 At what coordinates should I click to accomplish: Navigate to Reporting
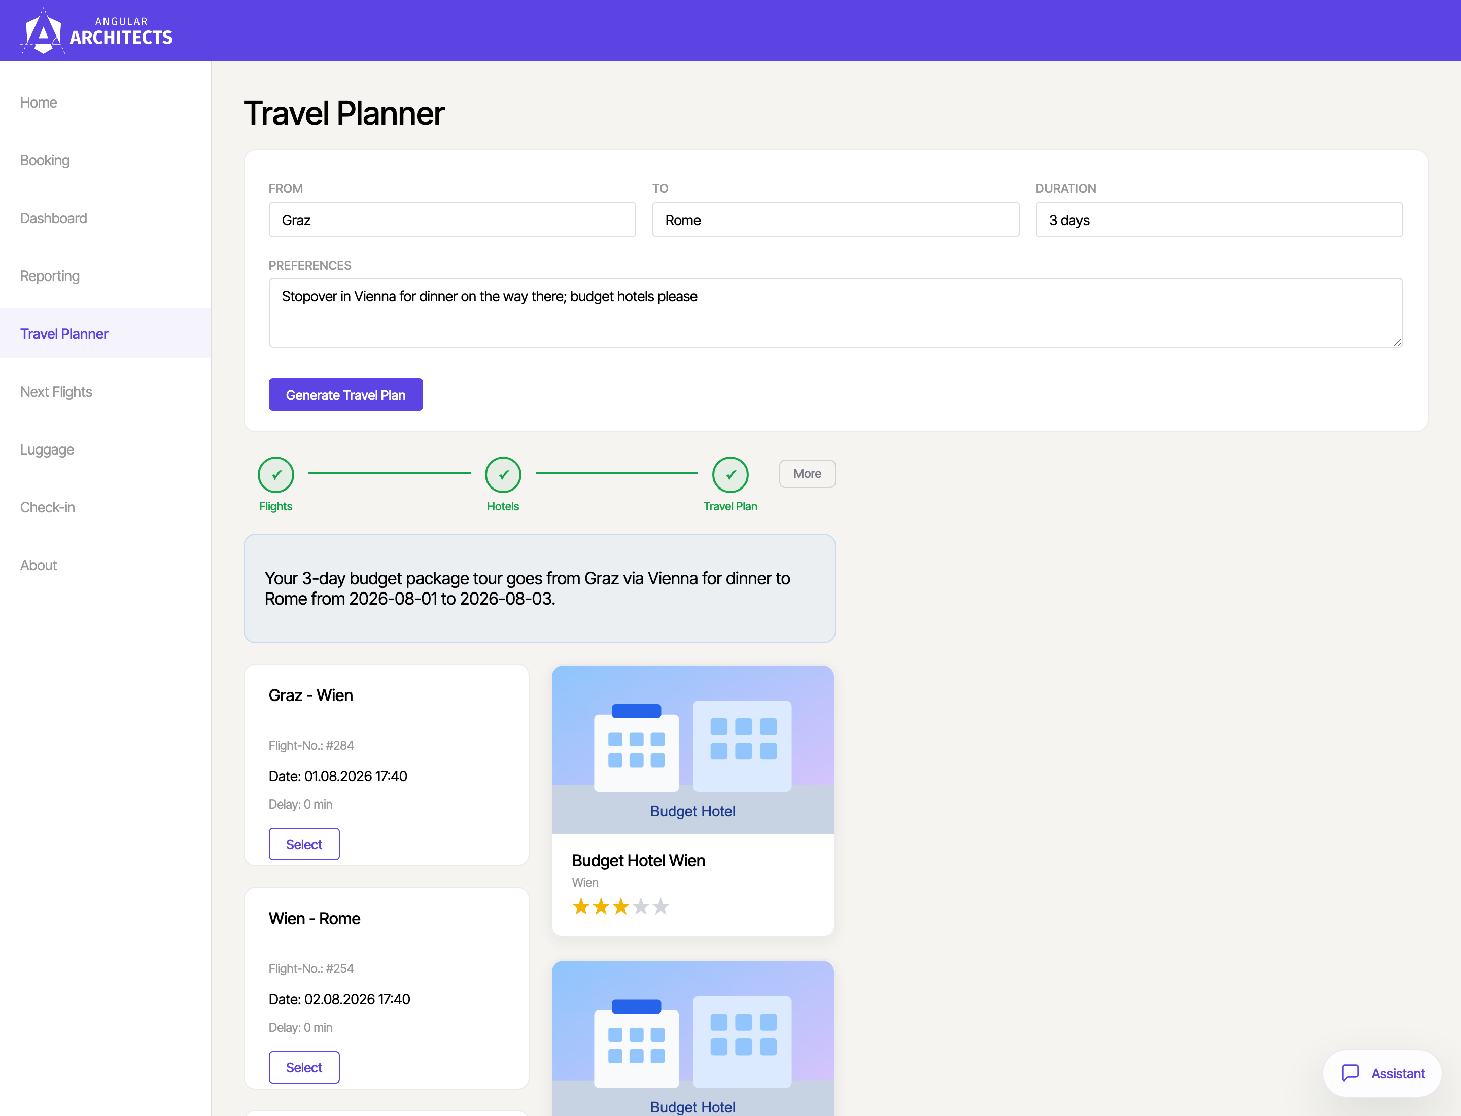50,275
